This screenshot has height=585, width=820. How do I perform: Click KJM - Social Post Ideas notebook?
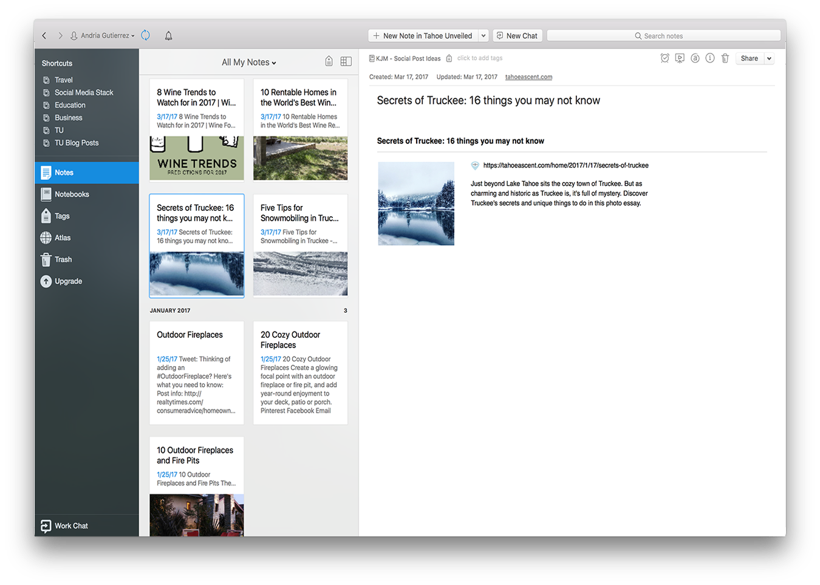coord(405,58)
